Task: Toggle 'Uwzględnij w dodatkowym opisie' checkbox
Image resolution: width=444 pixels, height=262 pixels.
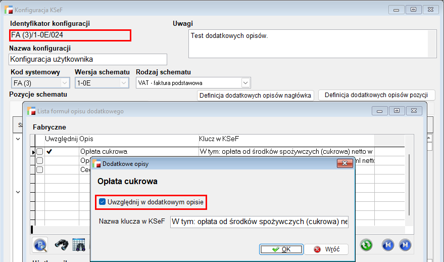Action: click(103, 202)
